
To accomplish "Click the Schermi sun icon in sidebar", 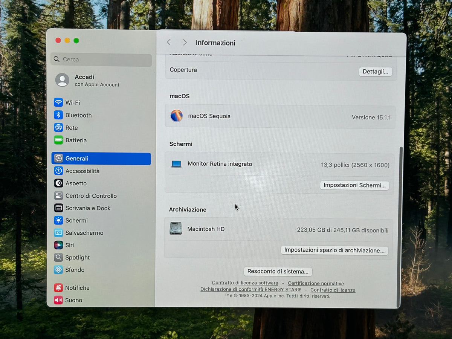I will (x=58, y=220).
